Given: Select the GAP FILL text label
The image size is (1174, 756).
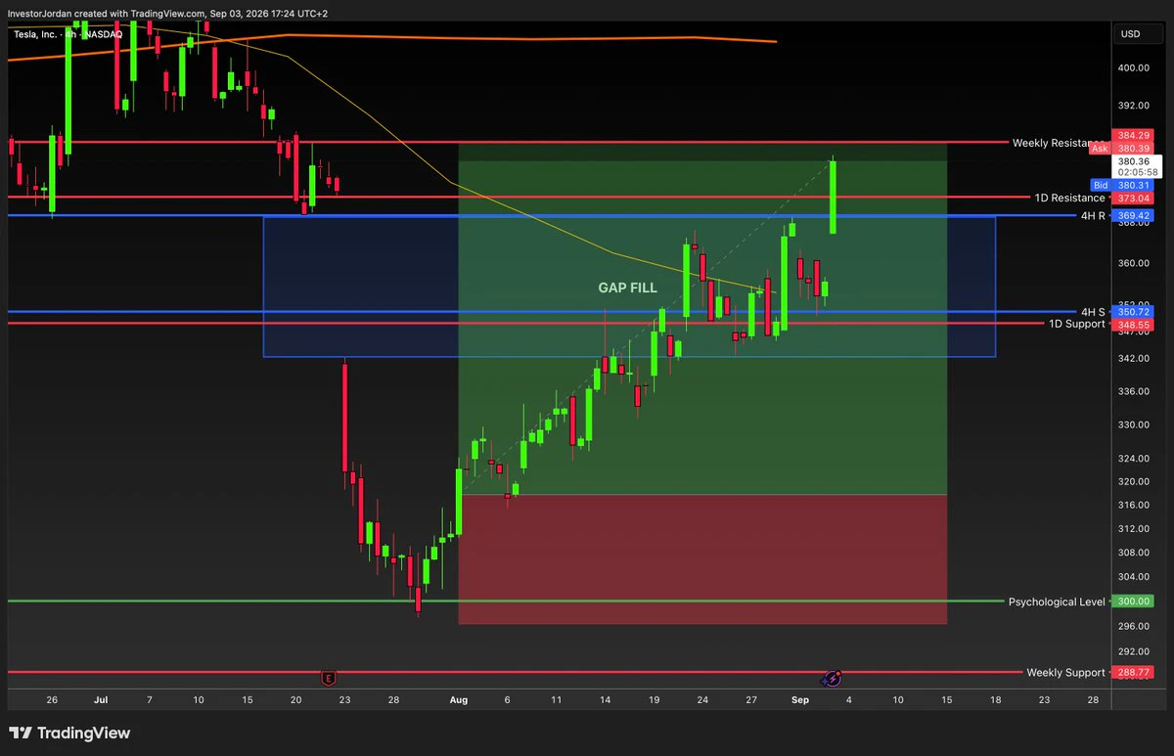Looking at the screenshot, I should (x=628, y=289).
